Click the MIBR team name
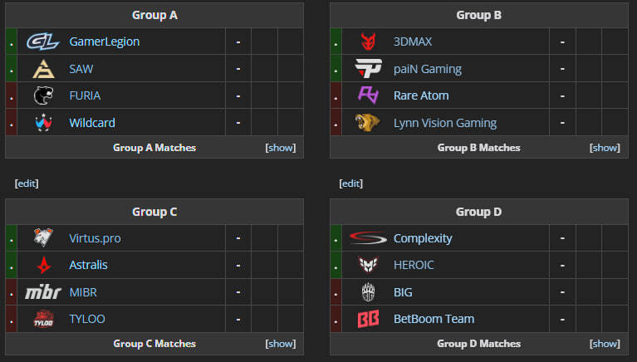This screenshot has height=362, width=637. 85,292
